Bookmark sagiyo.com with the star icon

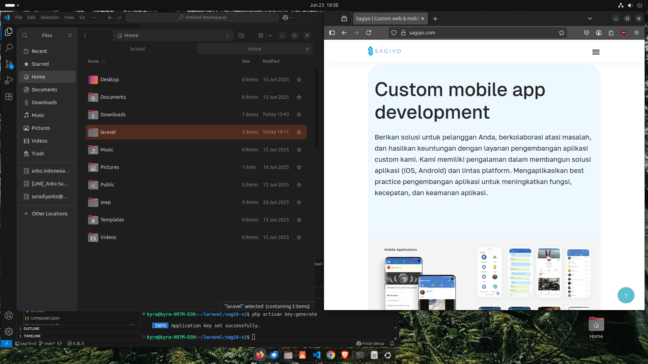click(562, 33)
